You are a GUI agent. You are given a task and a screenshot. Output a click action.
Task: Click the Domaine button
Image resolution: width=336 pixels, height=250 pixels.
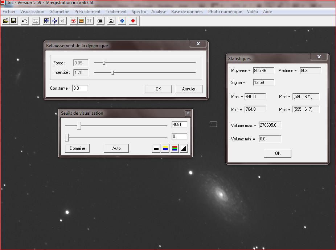pyautogui.click(x=77, y=148)
